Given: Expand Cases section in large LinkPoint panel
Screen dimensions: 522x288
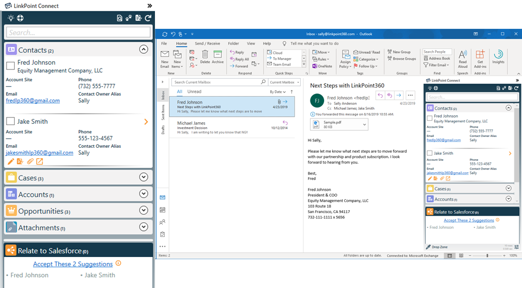Looking at the screenshot, I should 144,177.
